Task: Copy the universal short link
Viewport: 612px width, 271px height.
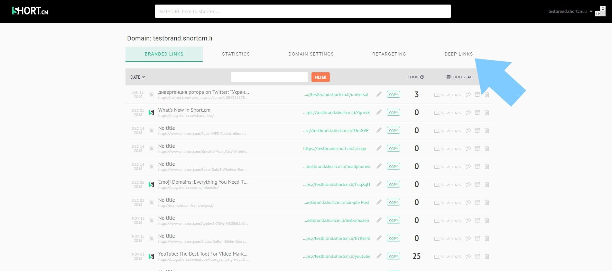Action: coord(394,94)
